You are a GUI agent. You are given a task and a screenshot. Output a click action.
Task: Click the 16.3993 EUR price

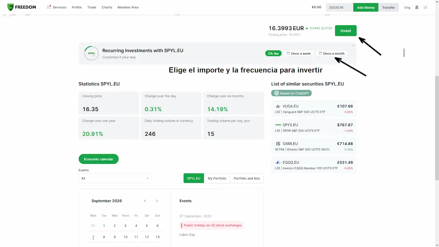click(x=286, y=28)
